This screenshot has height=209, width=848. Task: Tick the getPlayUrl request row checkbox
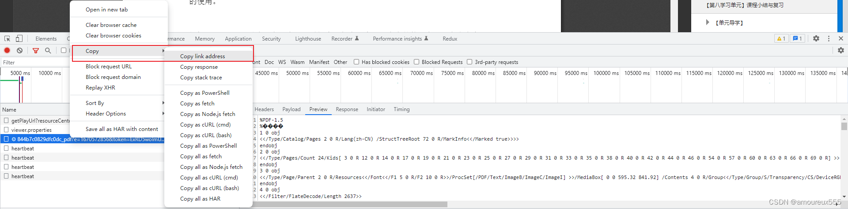pos(6,120)
